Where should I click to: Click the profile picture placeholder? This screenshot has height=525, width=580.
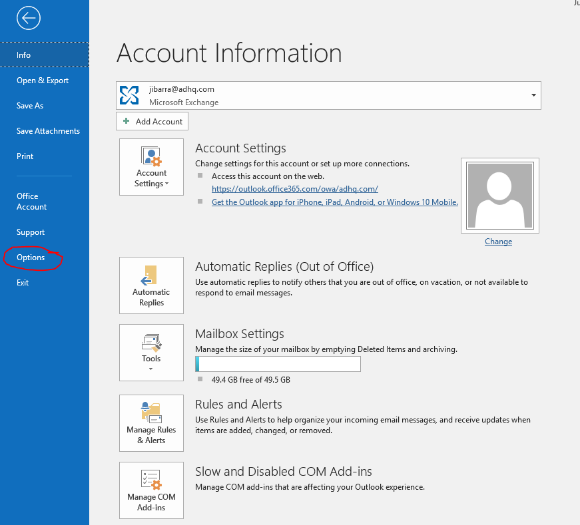(499, 195)
